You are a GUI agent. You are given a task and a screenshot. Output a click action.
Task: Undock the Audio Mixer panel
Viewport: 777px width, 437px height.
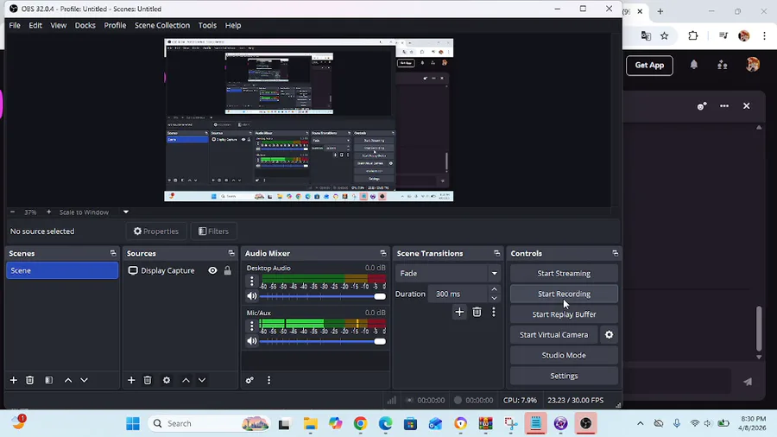(383, 253)
